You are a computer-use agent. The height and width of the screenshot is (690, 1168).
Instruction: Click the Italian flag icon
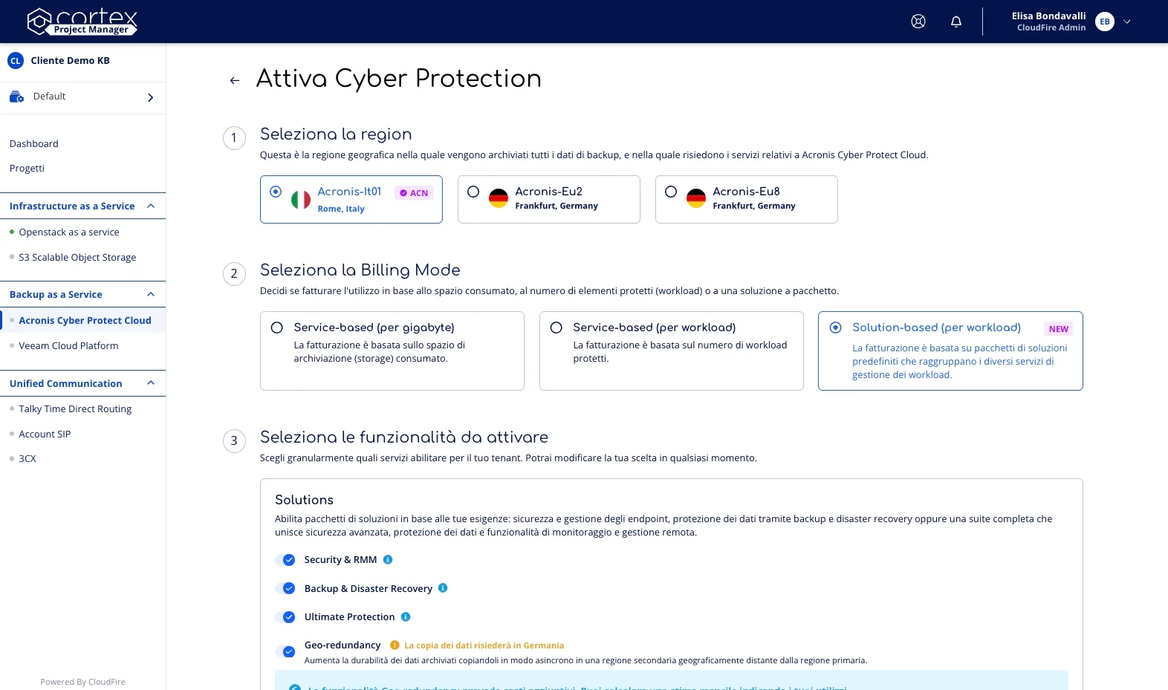301,199
